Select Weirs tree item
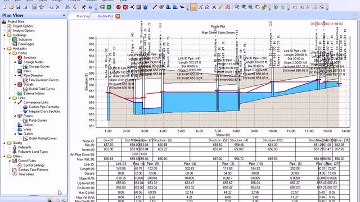This screenshot has width=360, height=202. [28, 130]
